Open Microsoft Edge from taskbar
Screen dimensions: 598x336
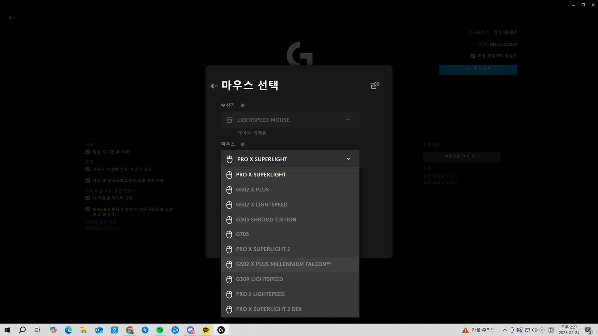(x=68, y=330)
